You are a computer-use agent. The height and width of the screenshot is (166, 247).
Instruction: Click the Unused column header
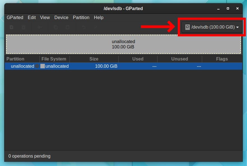180,59
